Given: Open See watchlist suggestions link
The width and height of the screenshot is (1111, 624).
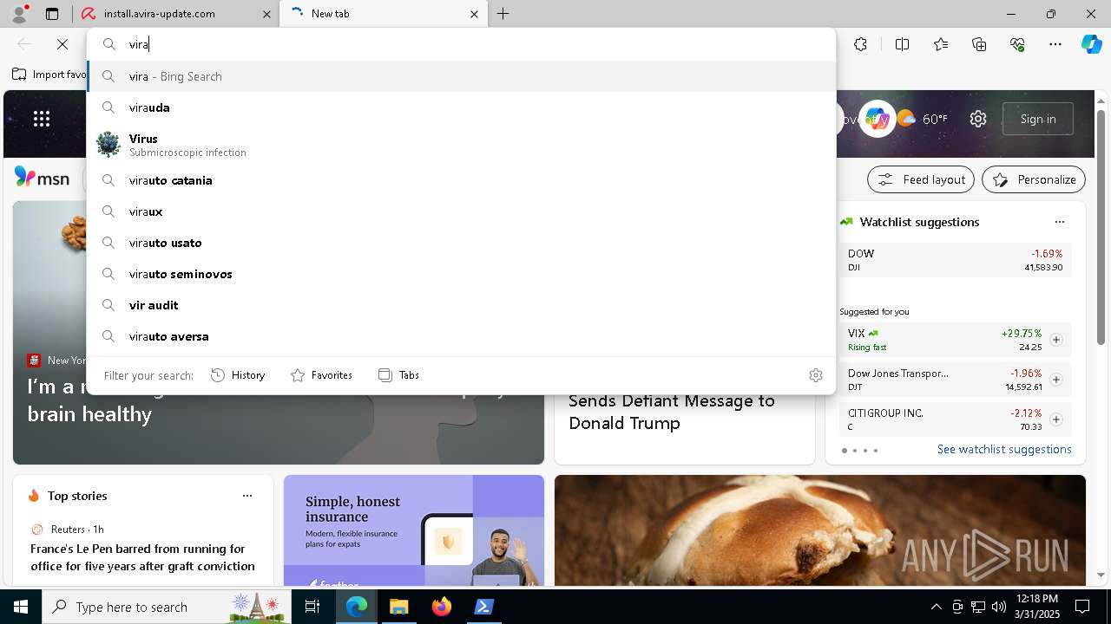Looking at the screenshot, I should point(1004,449).
